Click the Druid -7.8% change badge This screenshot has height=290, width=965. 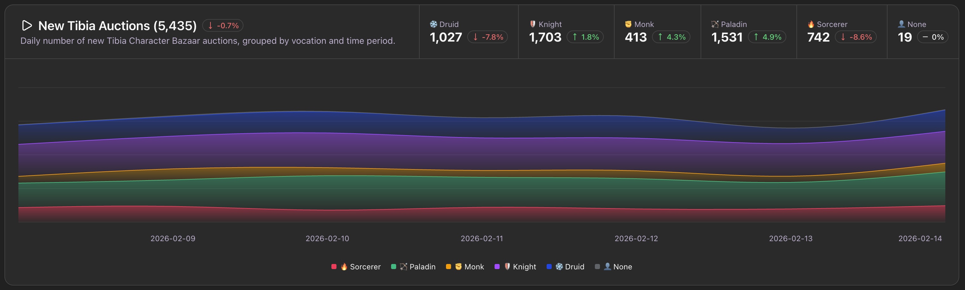click(x=488, y=37)
